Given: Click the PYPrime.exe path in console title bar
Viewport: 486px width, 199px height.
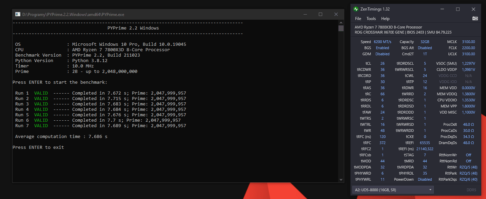Looking at the screenshot, I should point(74,14).
